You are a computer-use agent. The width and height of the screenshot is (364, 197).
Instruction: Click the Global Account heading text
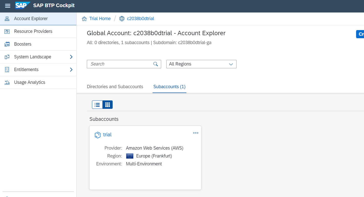156,33
